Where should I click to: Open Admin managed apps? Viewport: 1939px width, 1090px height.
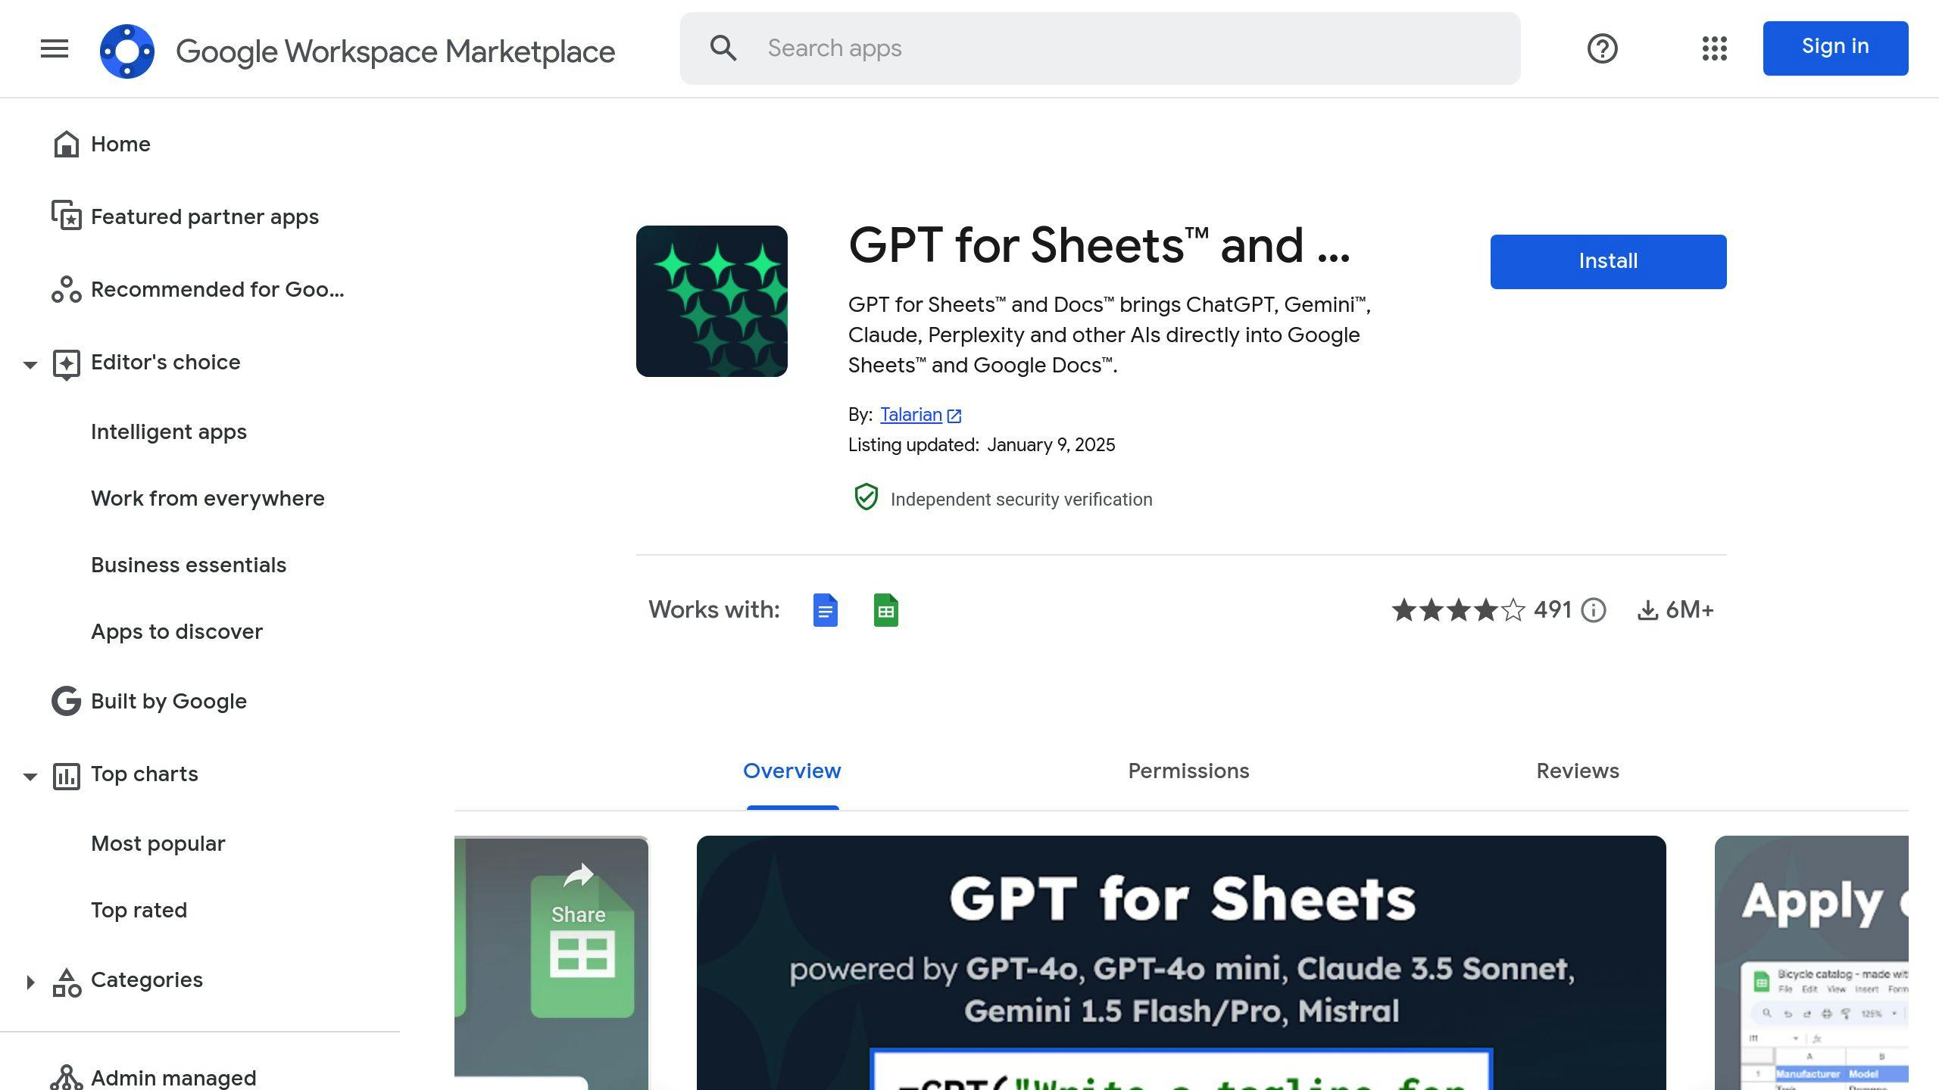coord(173,1077)
